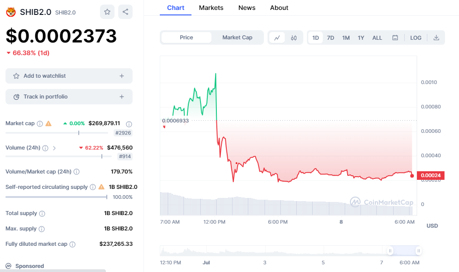Click the 1B SHIB2.0 circulating supply value
This screenshot has width=459, height=272.
[123, 187]
